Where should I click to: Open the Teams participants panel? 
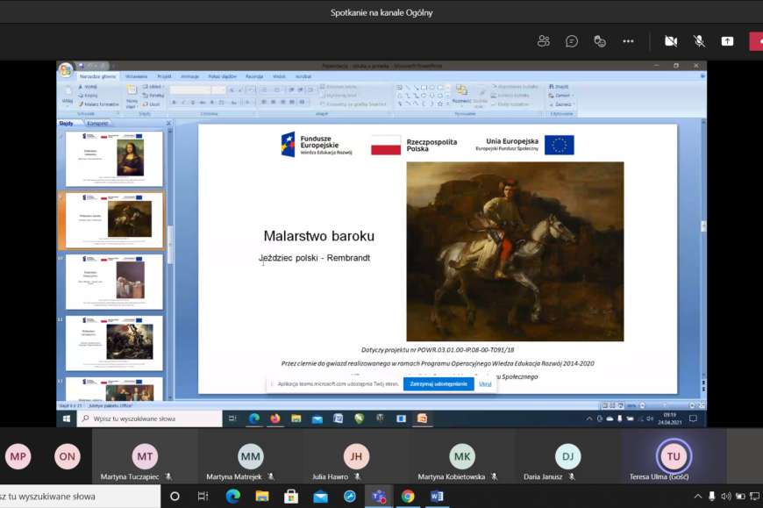coord(544,41)
